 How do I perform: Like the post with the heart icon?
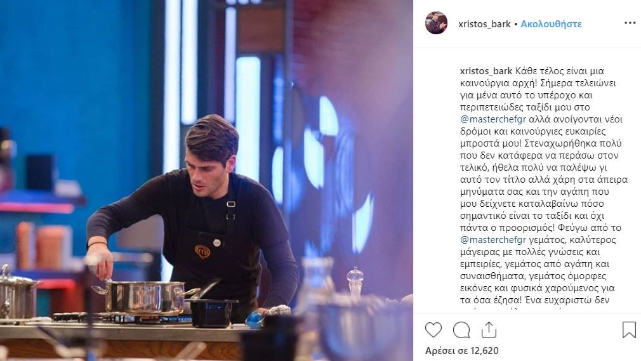pos(433,330)
